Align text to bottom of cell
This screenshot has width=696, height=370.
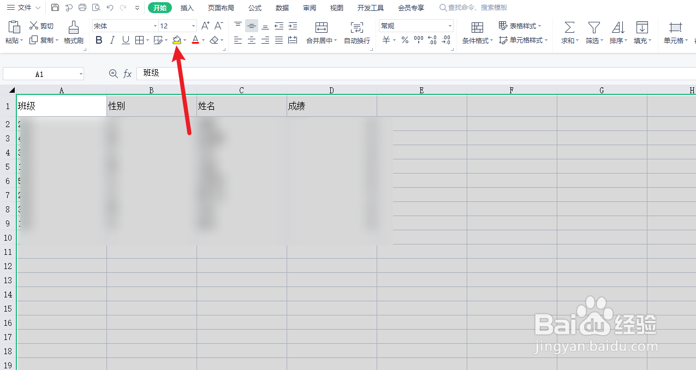[265, 26]
